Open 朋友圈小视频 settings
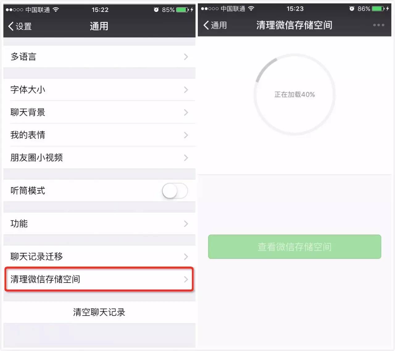 (x=99, y=158)
